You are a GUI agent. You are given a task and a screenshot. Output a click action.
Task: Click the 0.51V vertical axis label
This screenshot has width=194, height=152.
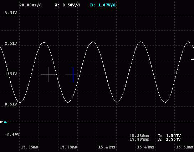tap(11, 104)
